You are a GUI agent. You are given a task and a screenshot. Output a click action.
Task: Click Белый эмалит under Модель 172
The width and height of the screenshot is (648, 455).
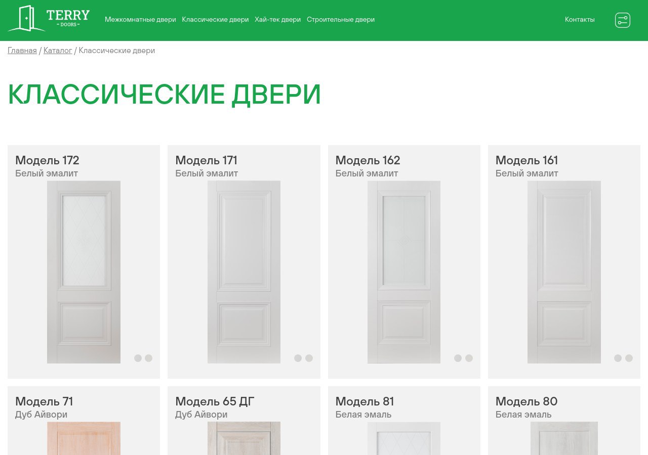(x=47, y=173)
